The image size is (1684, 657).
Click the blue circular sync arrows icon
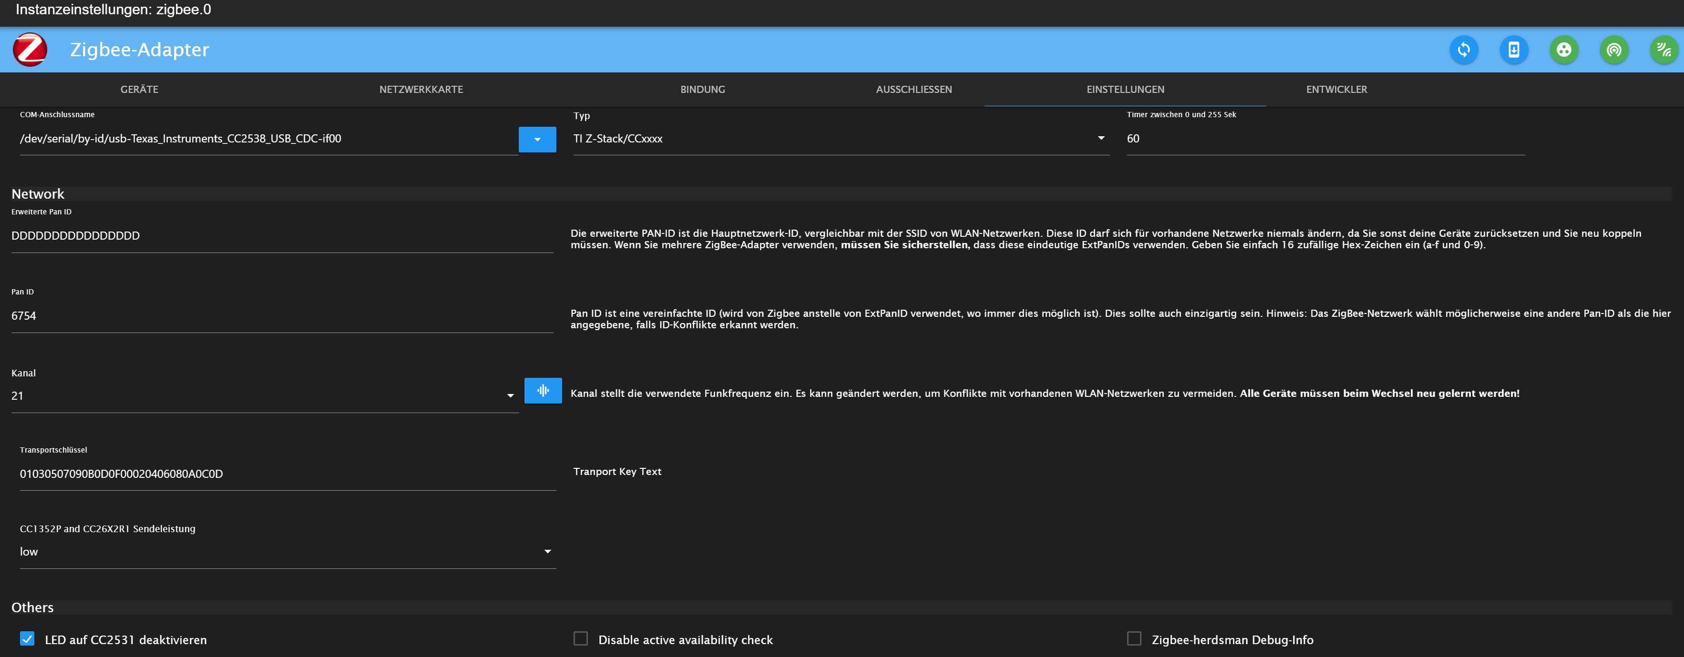point(1463,50)
